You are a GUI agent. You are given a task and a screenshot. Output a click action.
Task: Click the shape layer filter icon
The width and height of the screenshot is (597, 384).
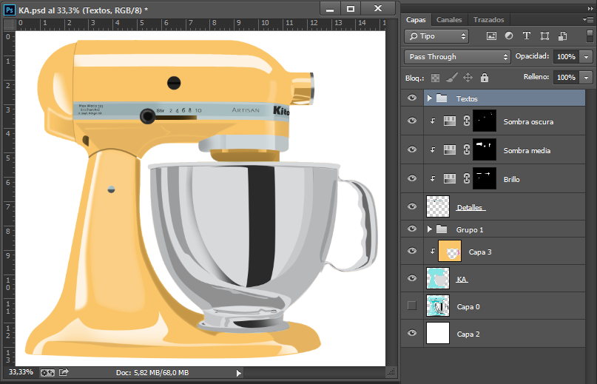(544, 36)
